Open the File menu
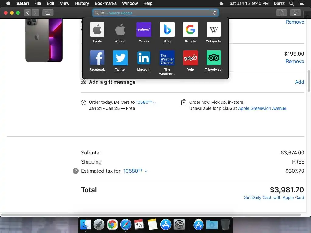The image size is (311, 233). click(38, 3)
